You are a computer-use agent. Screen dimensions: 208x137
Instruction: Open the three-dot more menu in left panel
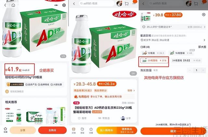point(56,5)
